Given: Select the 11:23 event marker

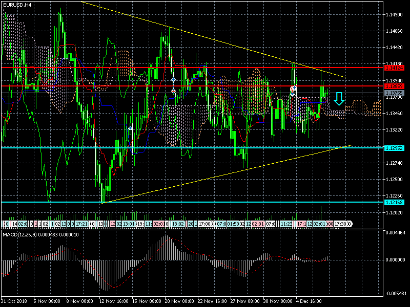Looking at the screenshot, I should click(286, 224).
